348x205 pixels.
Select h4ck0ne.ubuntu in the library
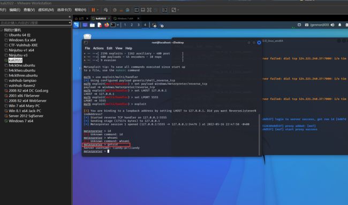(x=22, y=65)
